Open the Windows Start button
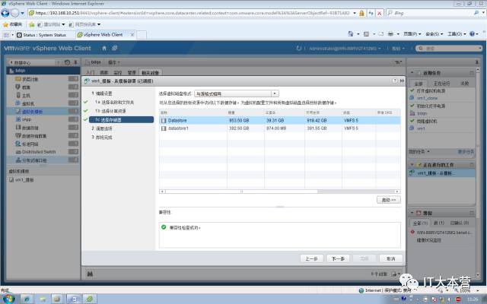487x304 pixels. coord(8,299)
